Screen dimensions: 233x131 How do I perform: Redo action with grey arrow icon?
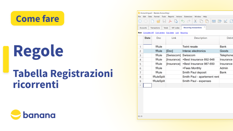tap(189, 21)
